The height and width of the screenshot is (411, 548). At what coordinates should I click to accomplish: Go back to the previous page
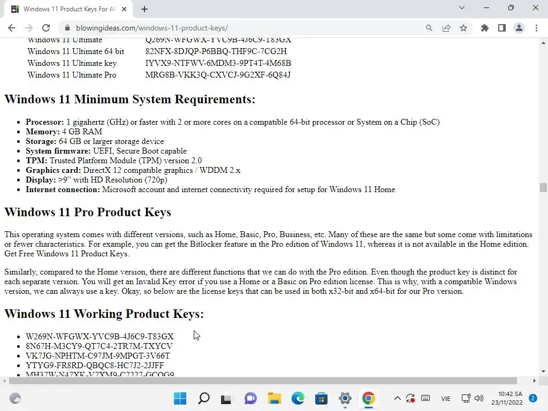(12, 28)
